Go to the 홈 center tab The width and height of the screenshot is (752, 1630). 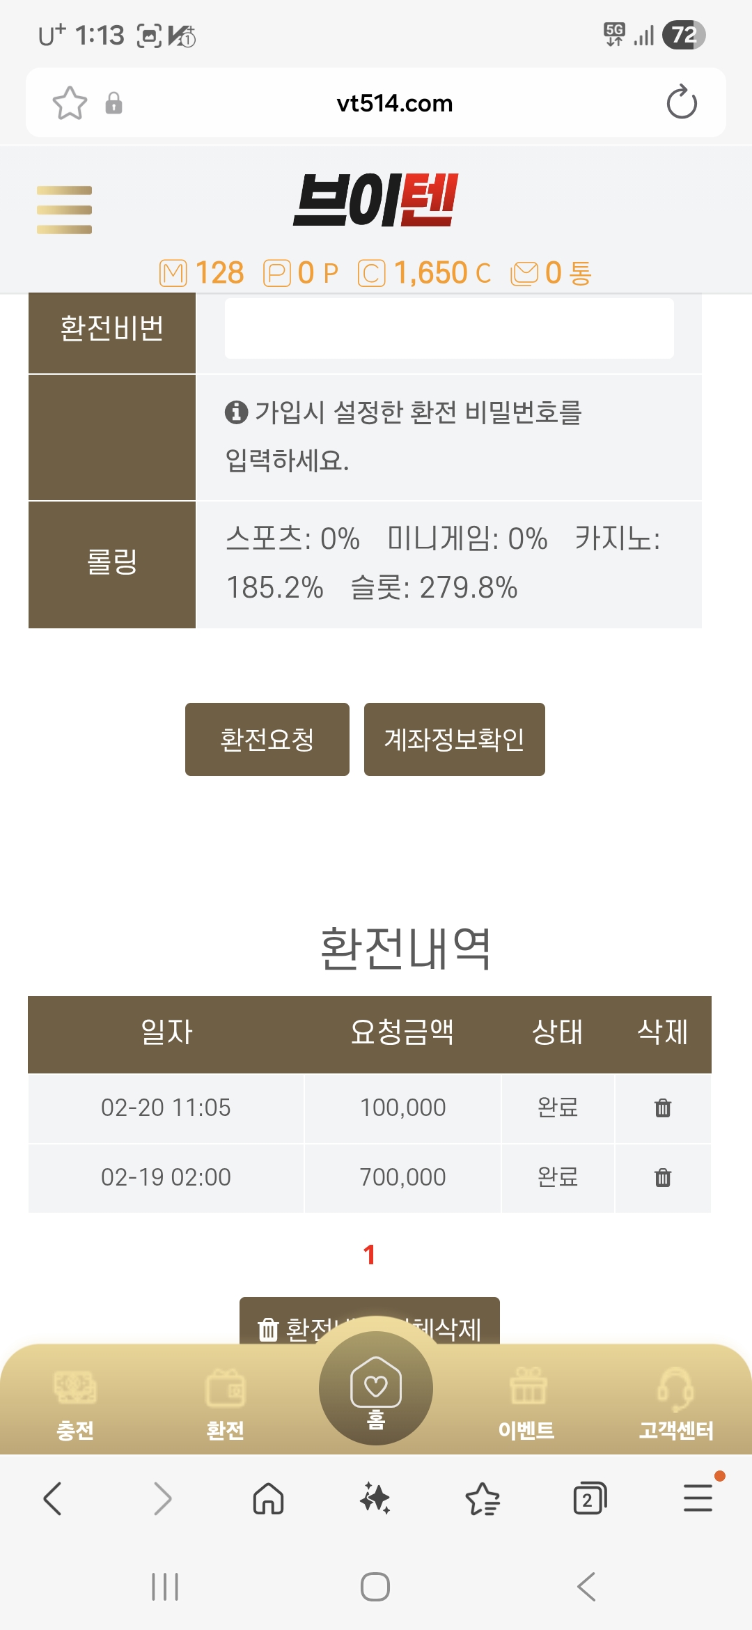pyautogui.click(x=376, y=1390)
